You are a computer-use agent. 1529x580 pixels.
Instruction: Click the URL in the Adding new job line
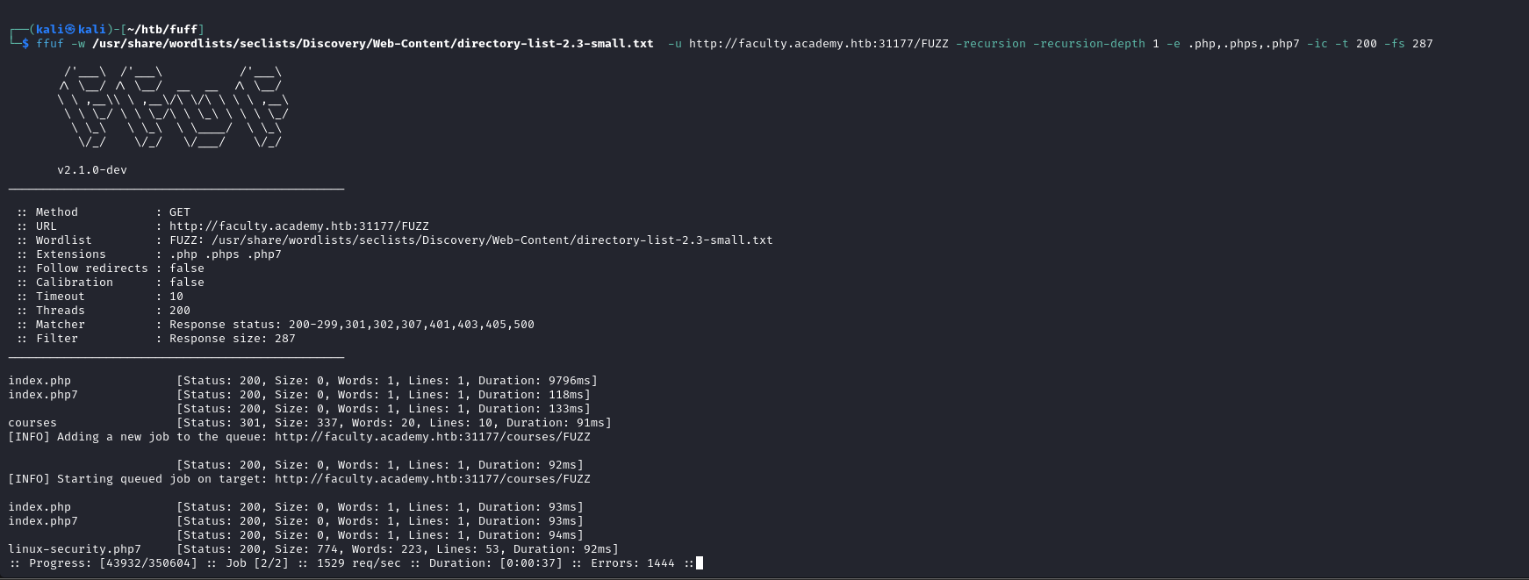tap(432, 437)
